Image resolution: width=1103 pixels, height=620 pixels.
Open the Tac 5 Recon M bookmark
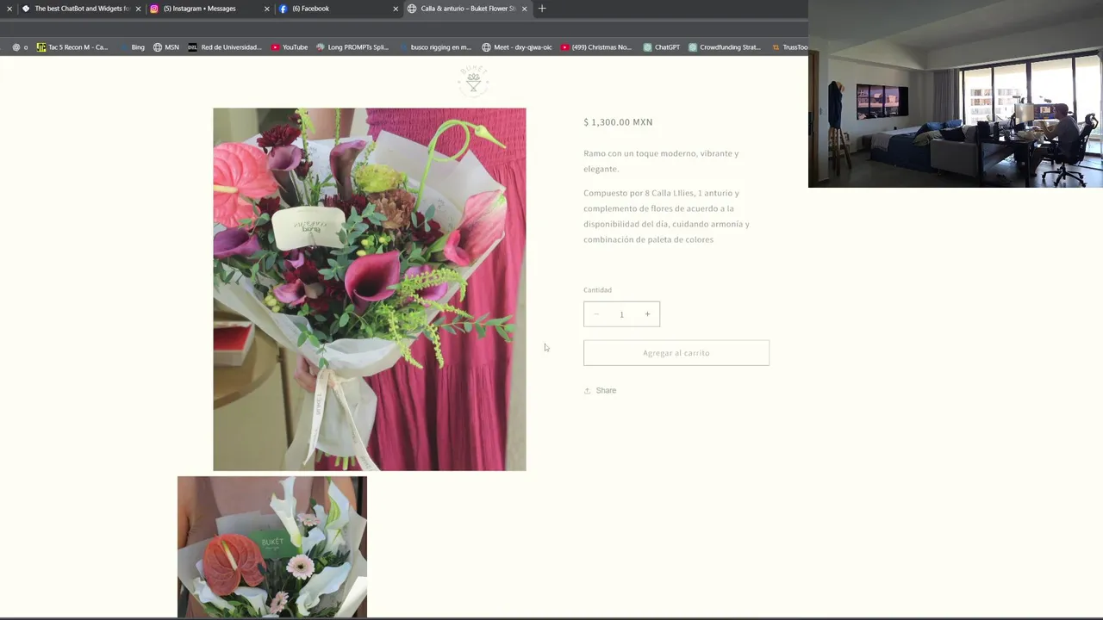pyautogui.click(x=72, y=47)
